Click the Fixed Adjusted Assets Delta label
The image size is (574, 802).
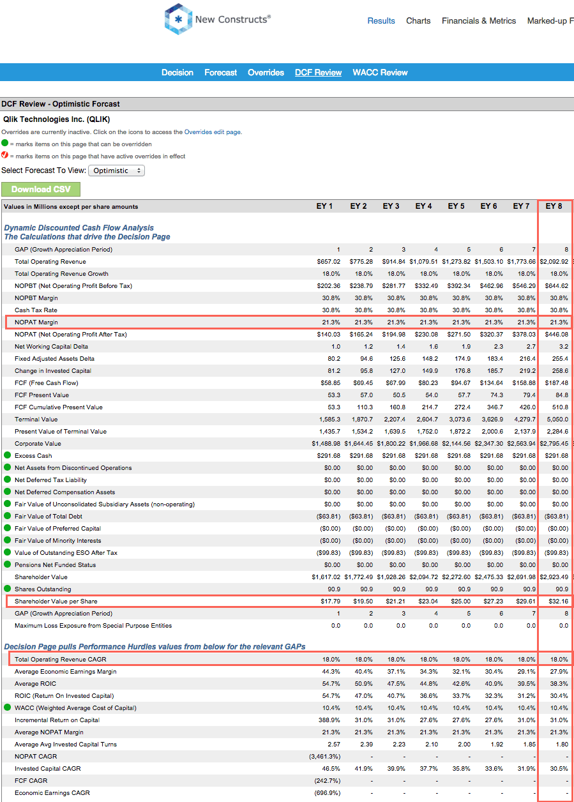click(53, 358)
